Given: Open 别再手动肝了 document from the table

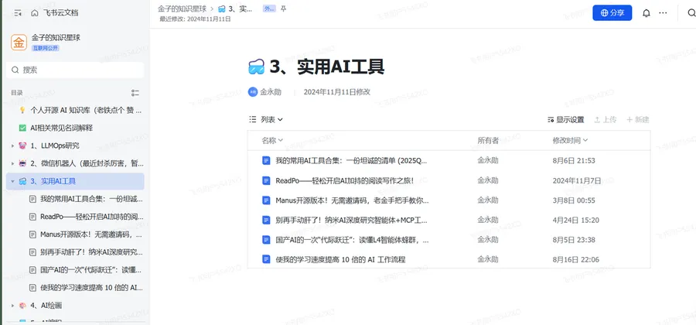Looking at the screenshot, I should pos(352,220).
